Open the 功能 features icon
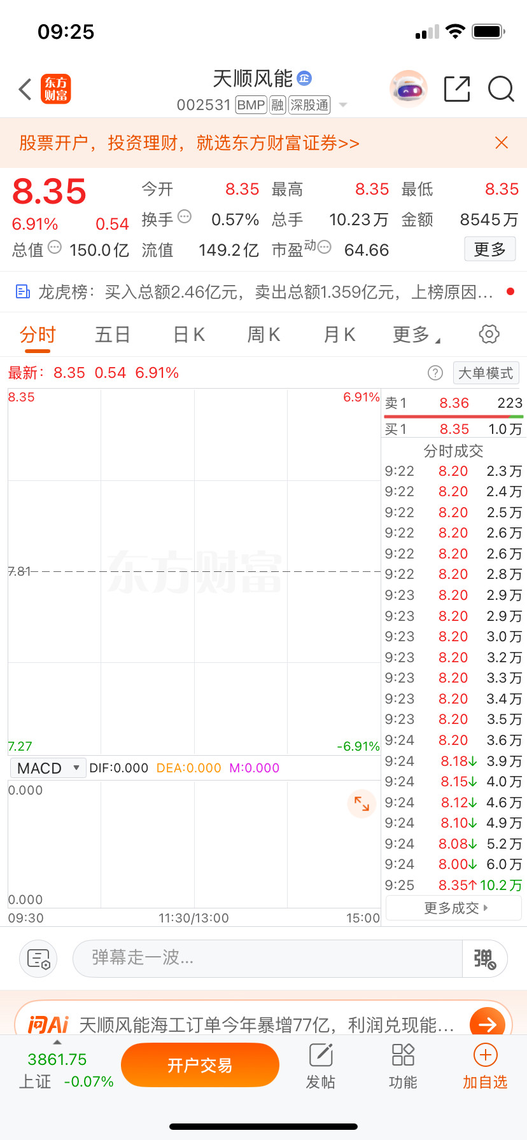 403,1066
